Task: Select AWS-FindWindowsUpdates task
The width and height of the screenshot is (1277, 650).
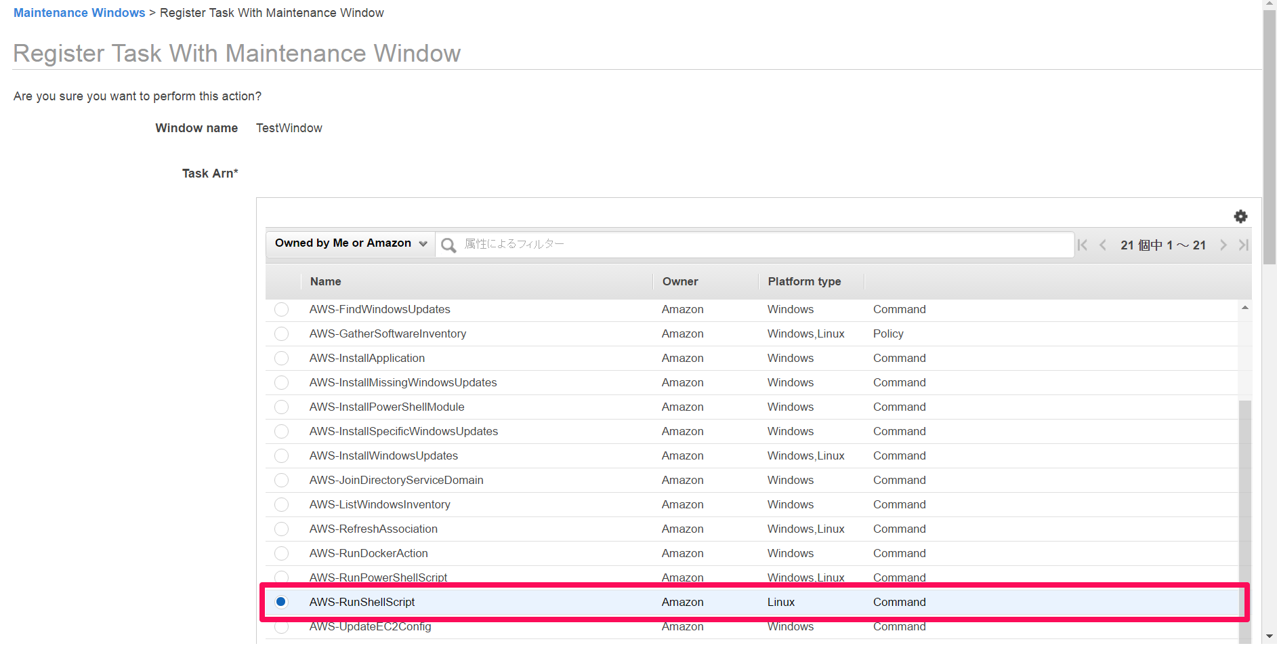Action: pyautogui.click(x=281, y=309)
